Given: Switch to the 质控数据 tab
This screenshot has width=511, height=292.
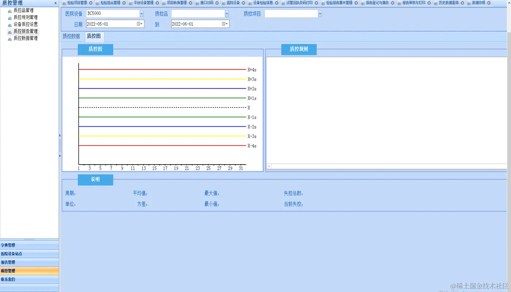Looking at the screenshot, I should (71, 36).
